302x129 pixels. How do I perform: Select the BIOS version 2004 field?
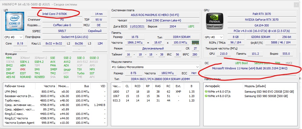(x=173, y=26)
